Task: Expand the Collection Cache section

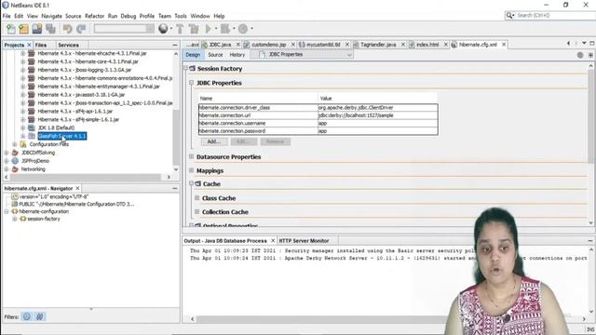Action: [x=196, y=211]
